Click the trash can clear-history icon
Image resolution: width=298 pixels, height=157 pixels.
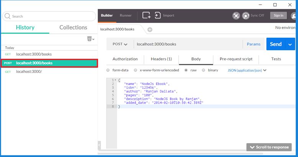click(89, 39)
